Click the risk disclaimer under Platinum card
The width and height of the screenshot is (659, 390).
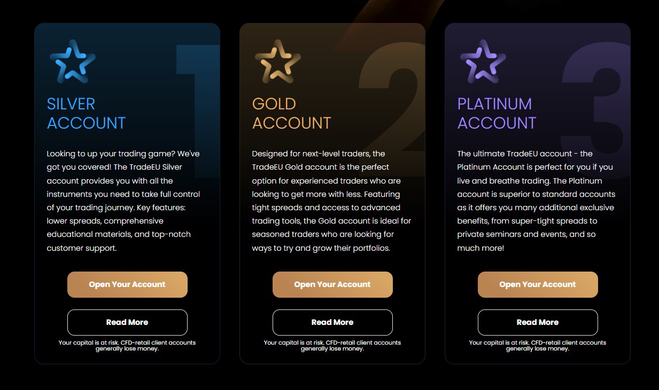click(538, 346)
